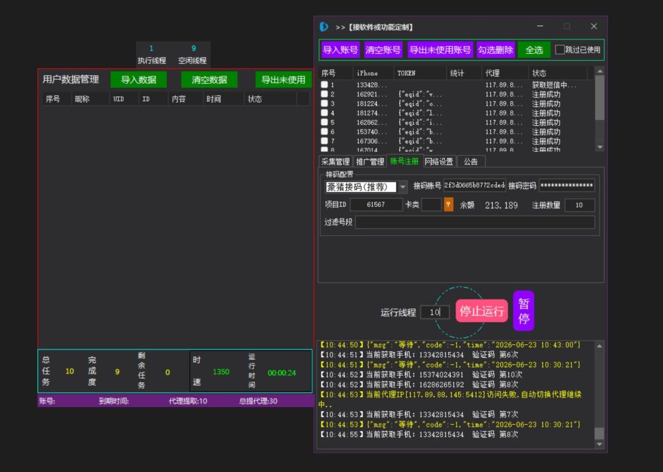Click the empty 卡类 input box
The height and width of the screenshot is (472, 663).
pos(431,204)
